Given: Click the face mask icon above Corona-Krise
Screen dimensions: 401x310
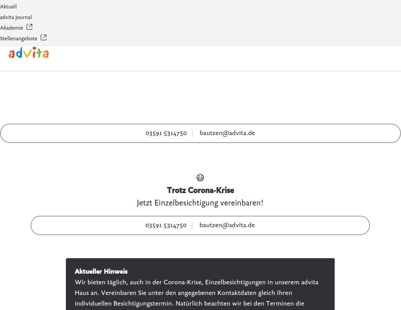Looking at the screenshot, I should tap(200, 178).
